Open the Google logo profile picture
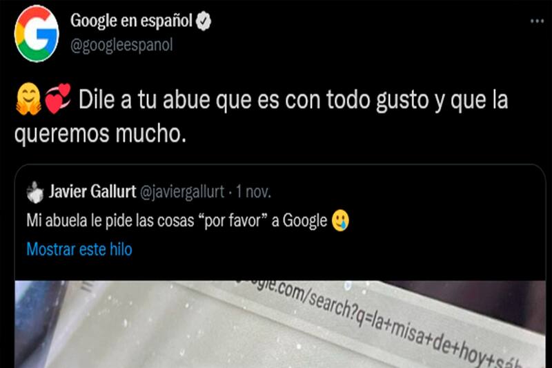 [37, 34]
